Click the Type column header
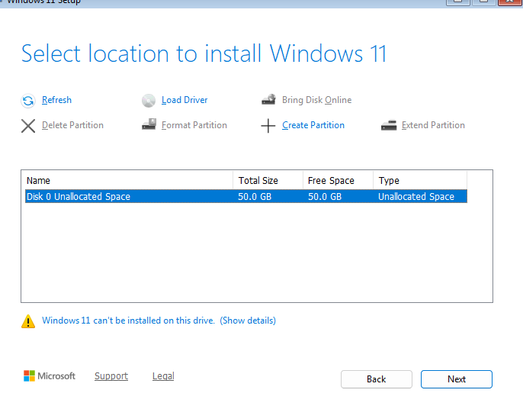This screenshot has width=523, height=406. click(420, 181)
